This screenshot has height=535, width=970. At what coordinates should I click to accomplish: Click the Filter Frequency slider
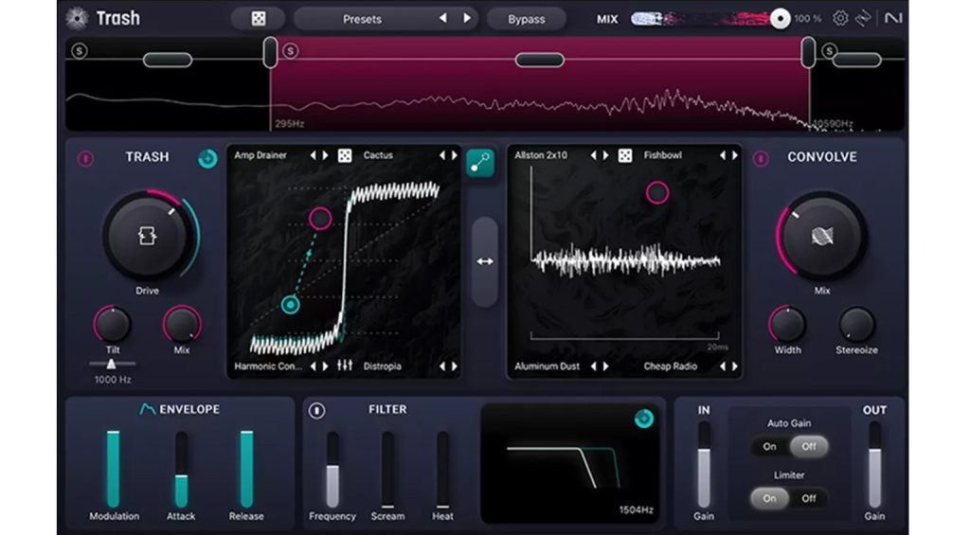[332, 469]
